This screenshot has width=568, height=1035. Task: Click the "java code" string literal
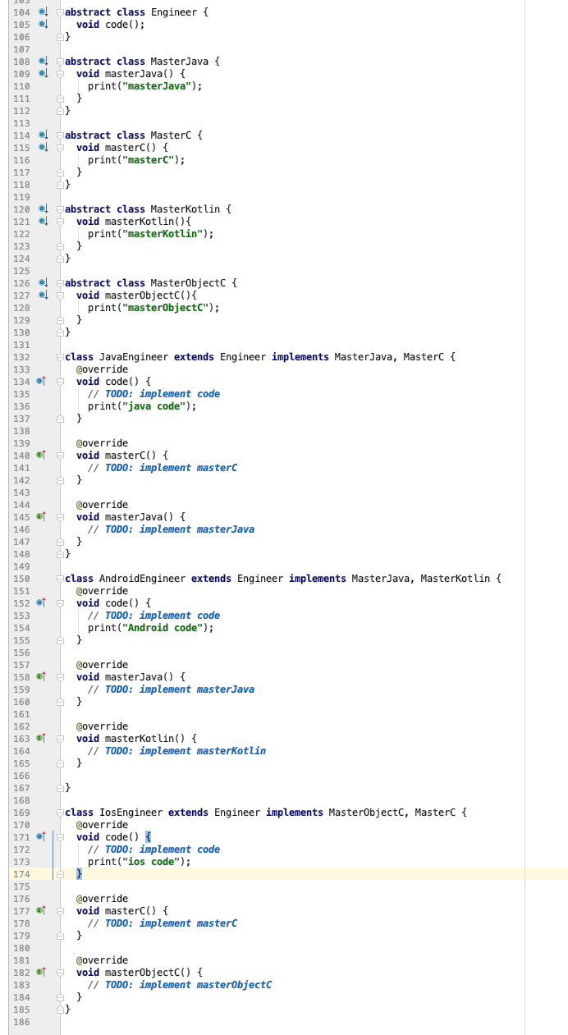click(154, 406)
